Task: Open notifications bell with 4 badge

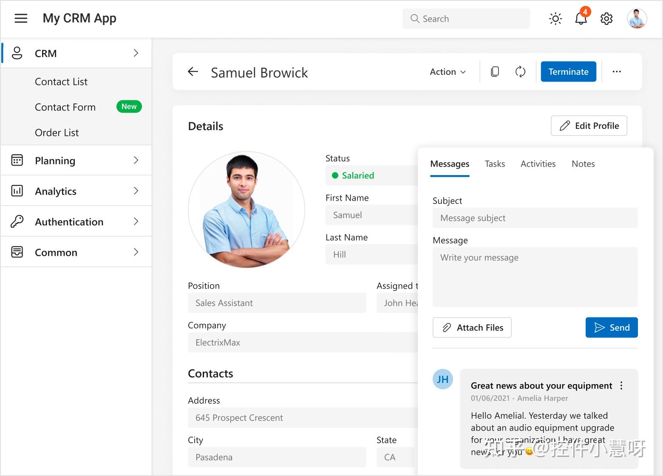Action: (x=581, y=18)
